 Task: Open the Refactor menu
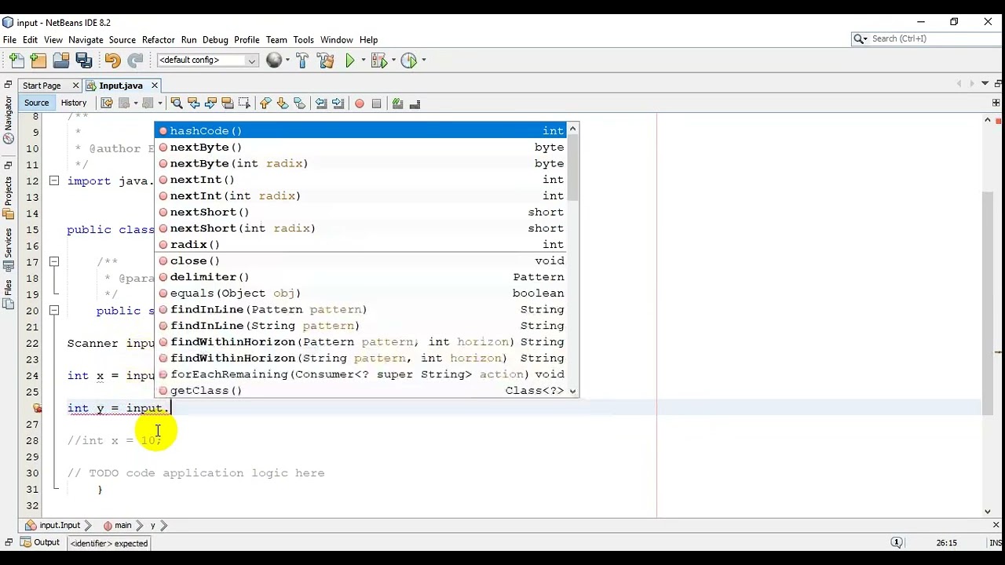pos(158,40)
